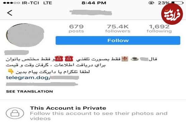Tap the coffee cup emoji in bio

135,59
